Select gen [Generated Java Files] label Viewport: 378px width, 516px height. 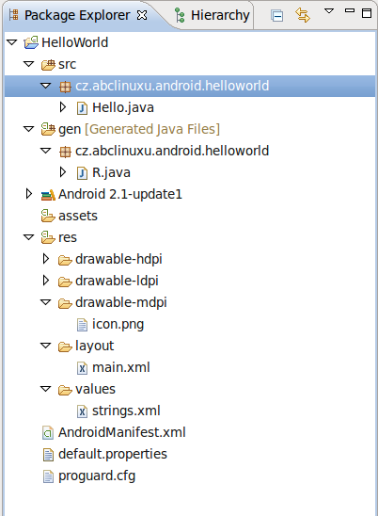click(139, 129)
